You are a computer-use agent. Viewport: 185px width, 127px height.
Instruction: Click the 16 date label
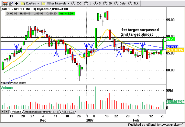(107, 116)
